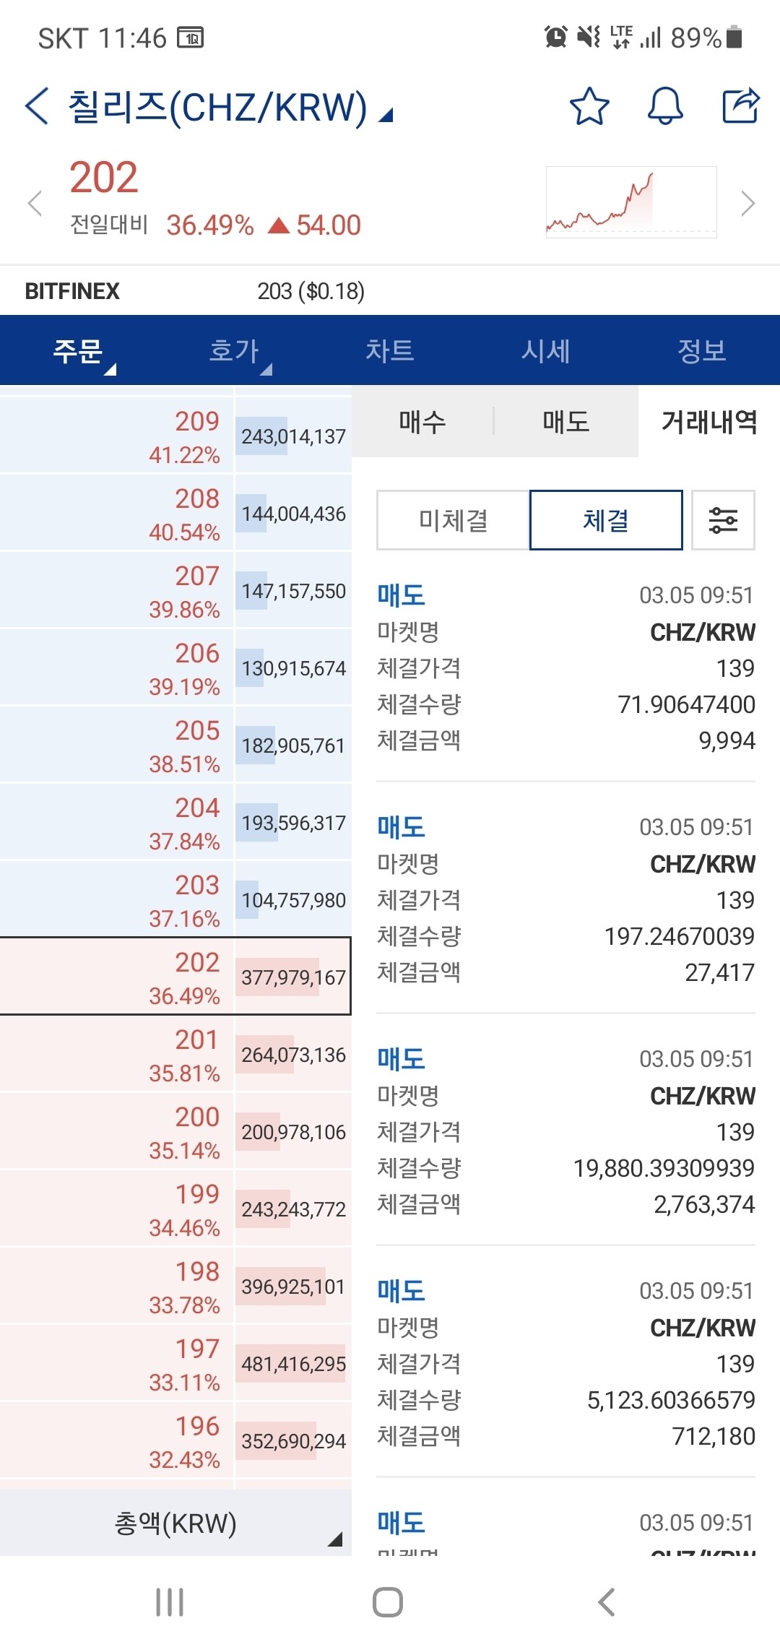Tap the right chevron next to price chart

pyautogui.click(x=746, y=203)
